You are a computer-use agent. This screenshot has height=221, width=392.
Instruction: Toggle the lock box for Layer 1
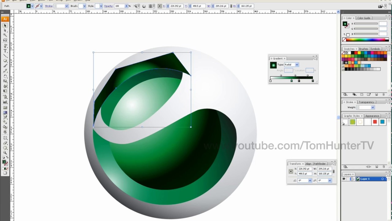348,179
